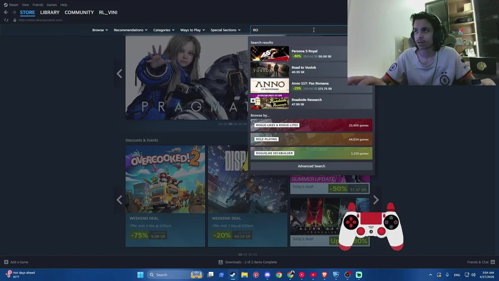The width and height of the screenshot is (499, 281).
Task: Open the Games menu
Action: [51, 5]
